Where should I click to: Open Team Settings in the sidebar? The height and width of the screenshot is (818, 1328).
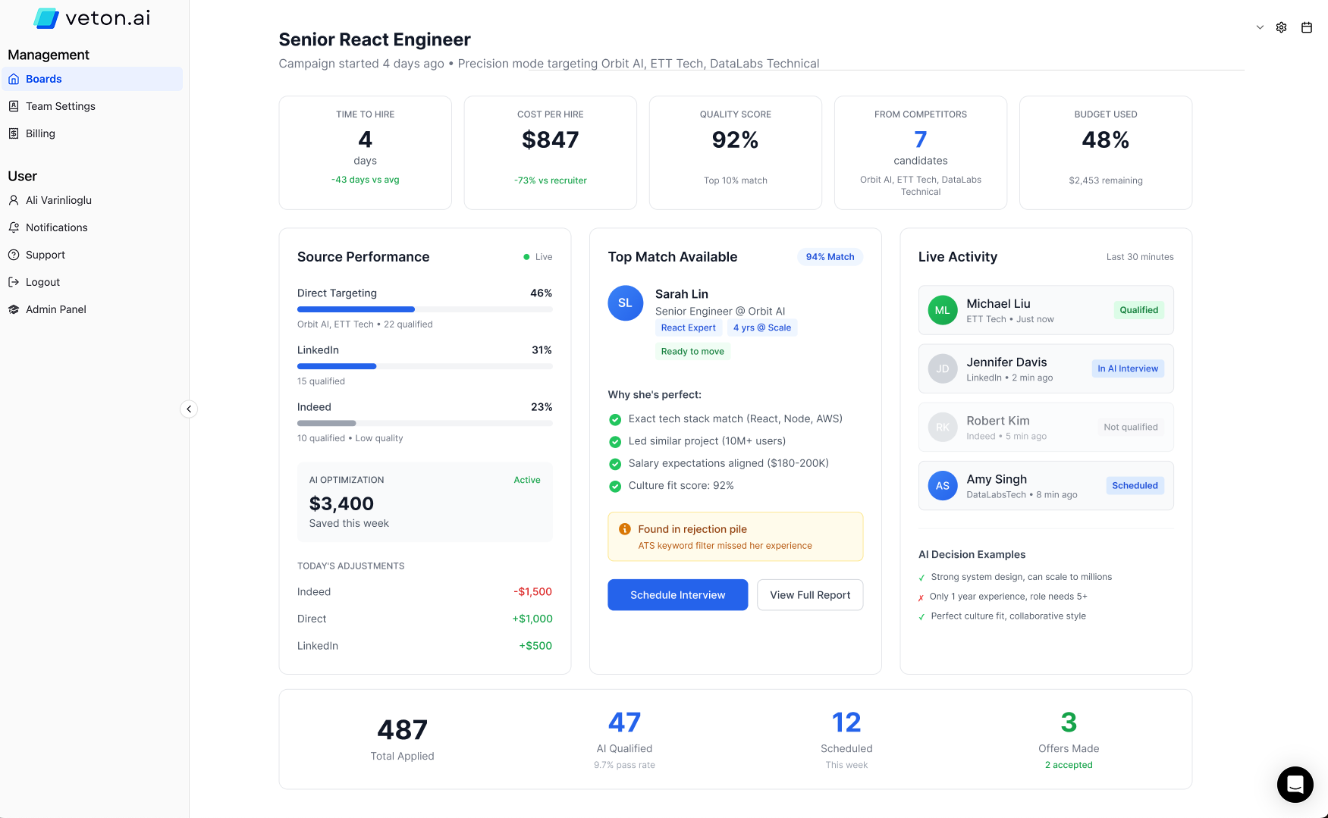93,106
